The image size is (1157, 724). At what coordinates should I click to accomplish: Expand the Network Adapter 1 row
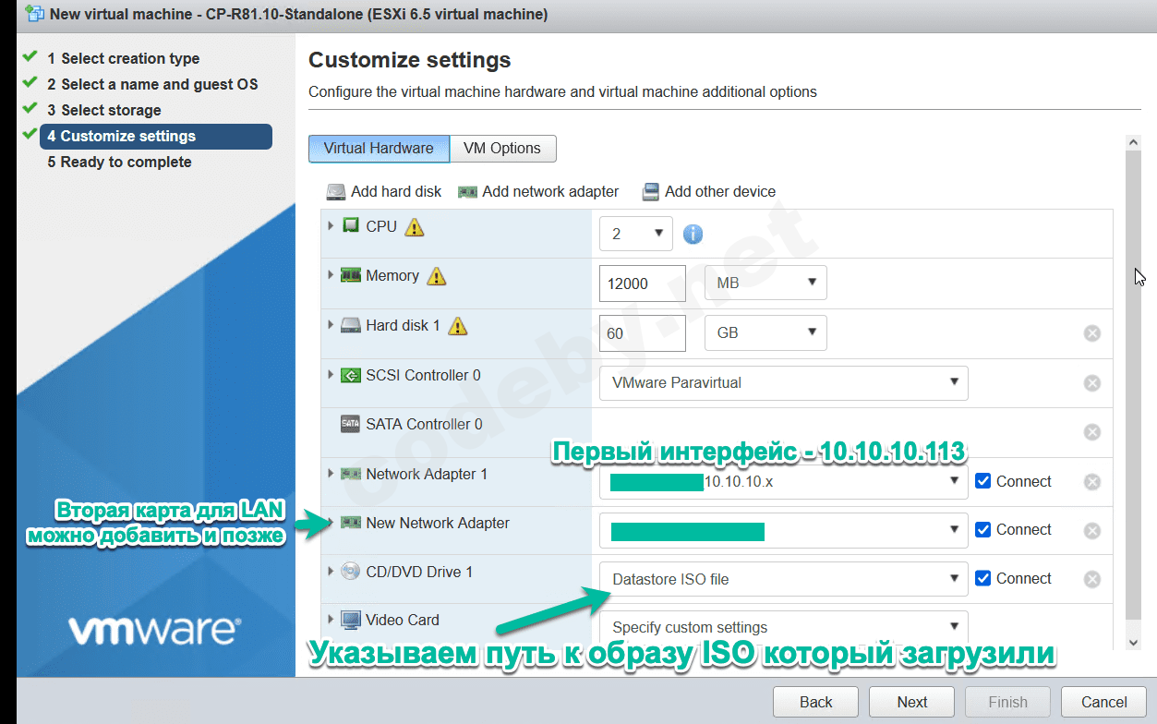pos(331,474)
